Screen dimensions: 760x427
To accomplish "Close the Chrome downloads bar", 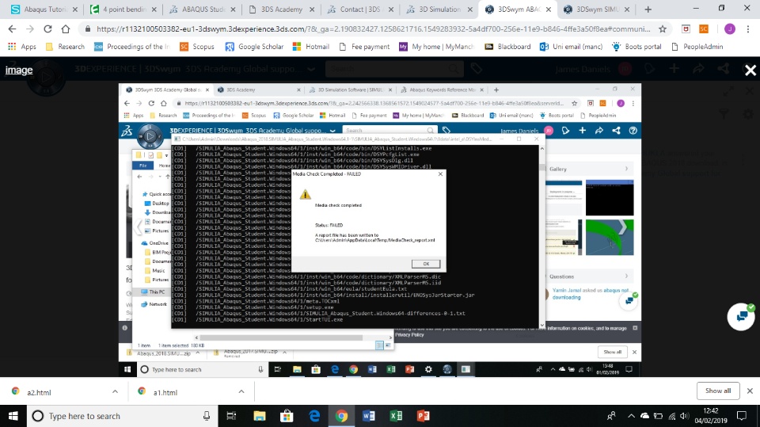I will (750, 391).
